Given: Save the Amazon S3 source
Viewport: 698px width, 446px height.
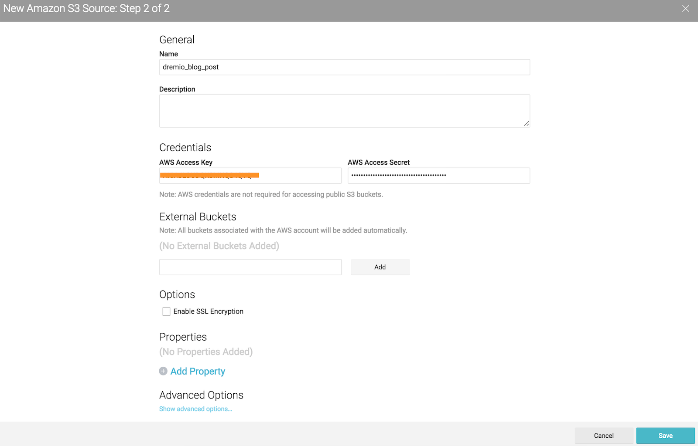Looking at the screenshot, I should pyautogui.click(x=665, y=436).
